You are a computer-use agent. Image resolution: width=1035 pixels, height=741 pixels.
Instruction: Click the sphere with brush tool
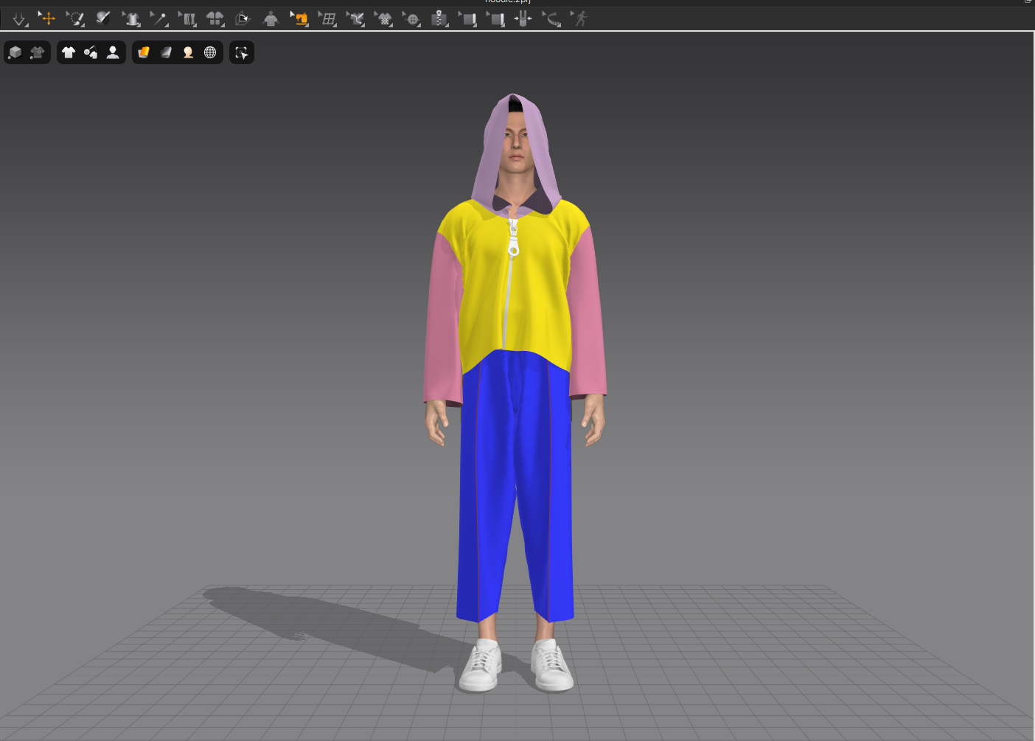tap(103, 18)
